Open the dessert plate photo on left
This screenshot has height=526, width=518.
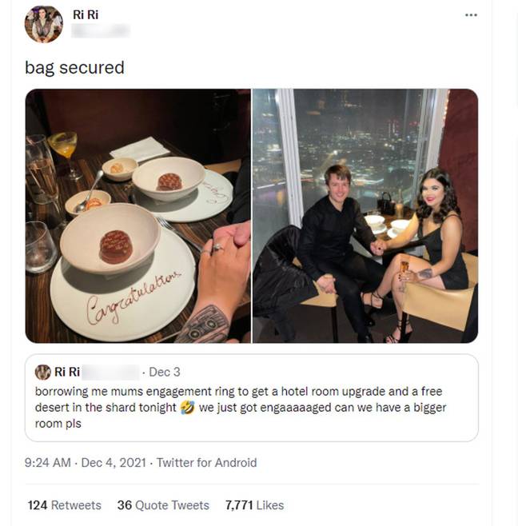click(138, 216)
